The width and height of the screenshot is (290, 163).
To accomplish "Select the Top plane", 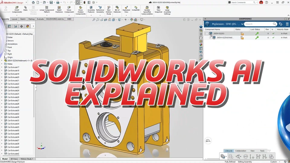I will pos(9,51).
